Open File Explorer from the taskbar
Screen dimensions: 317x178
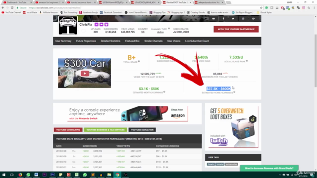109,175
